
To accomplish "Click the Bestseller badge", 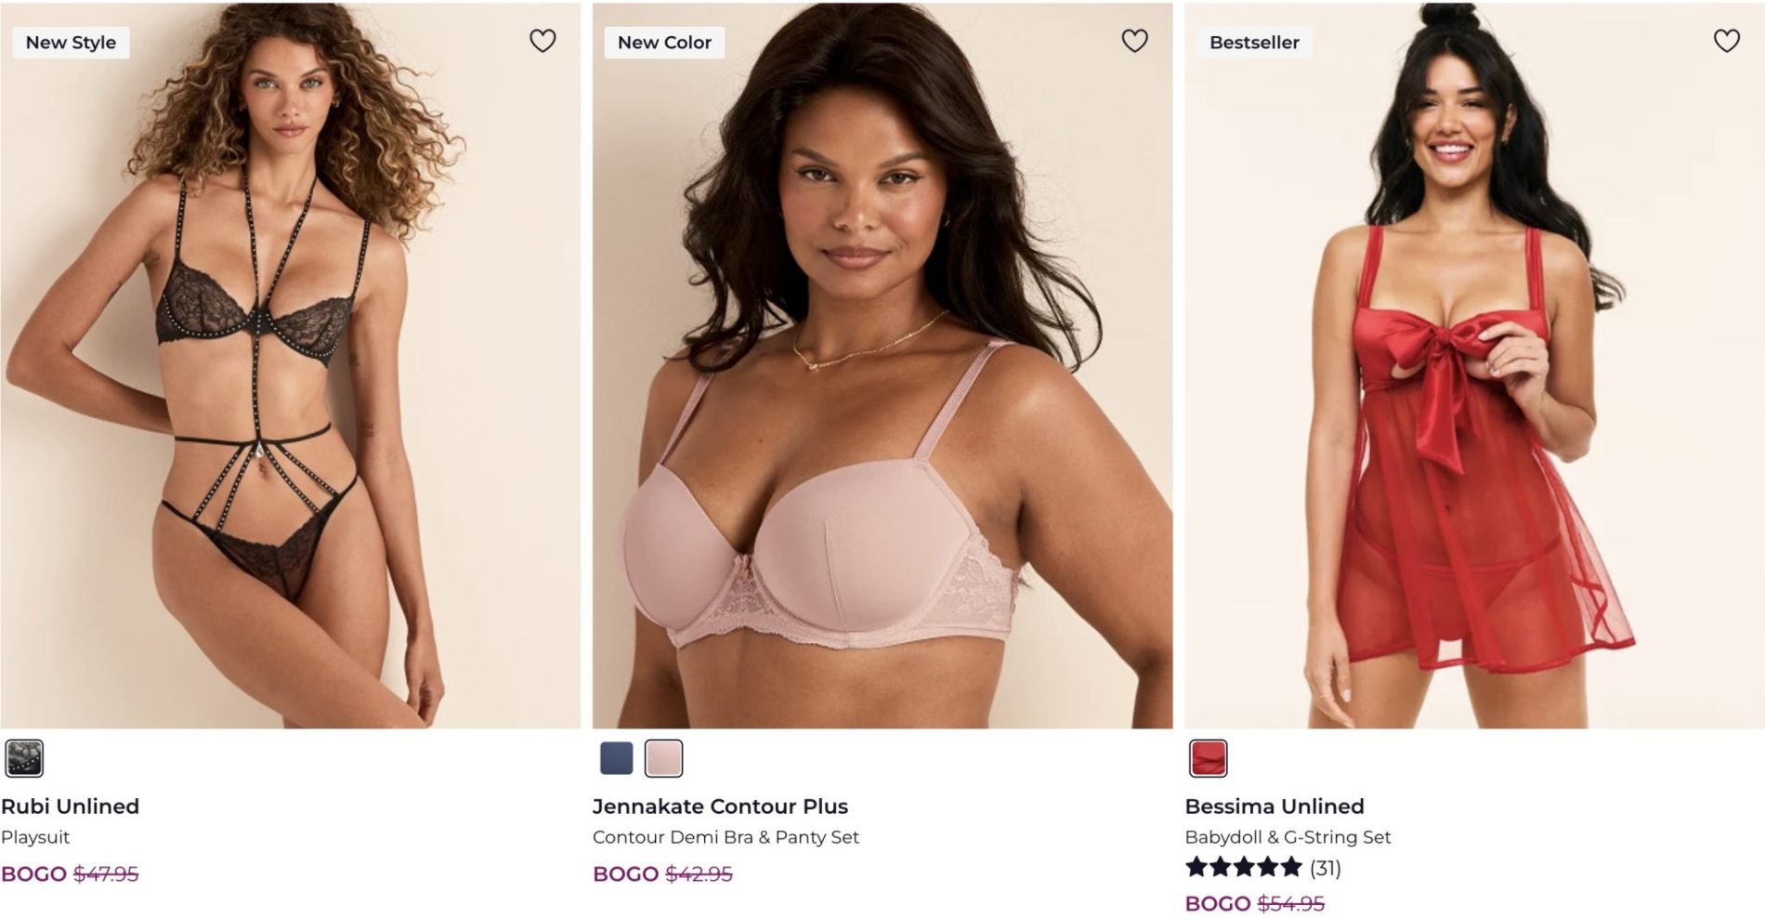I will 1254,43.
